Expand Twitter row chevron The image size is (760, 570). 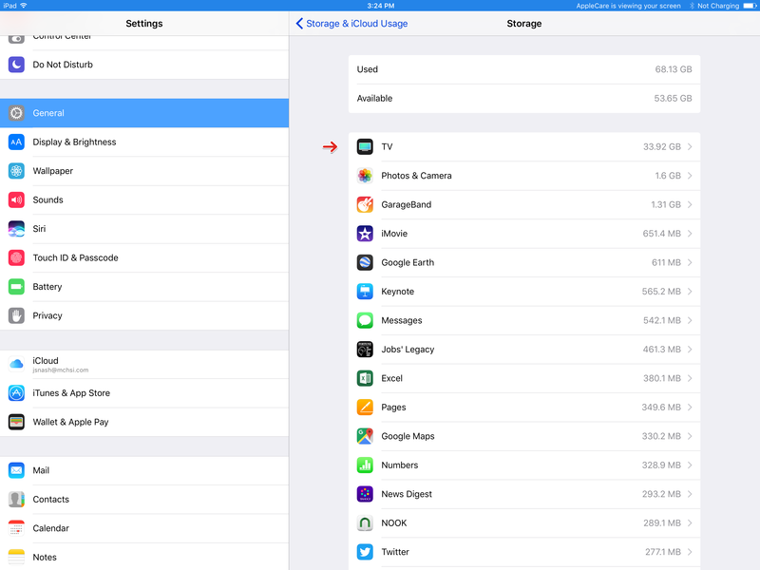[690, 552]
